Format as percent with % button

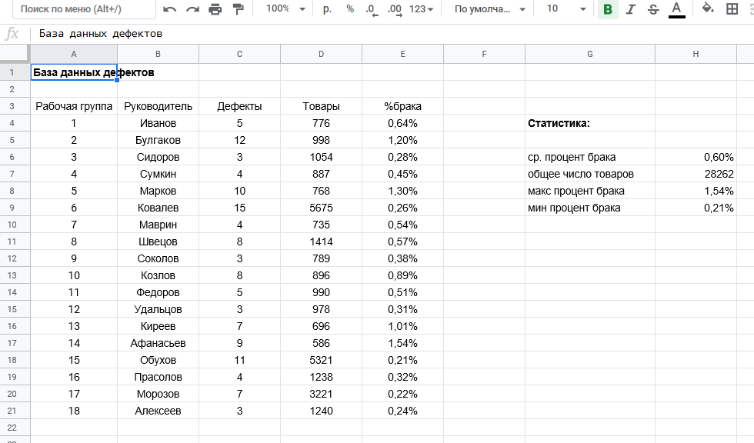[350, 9]
